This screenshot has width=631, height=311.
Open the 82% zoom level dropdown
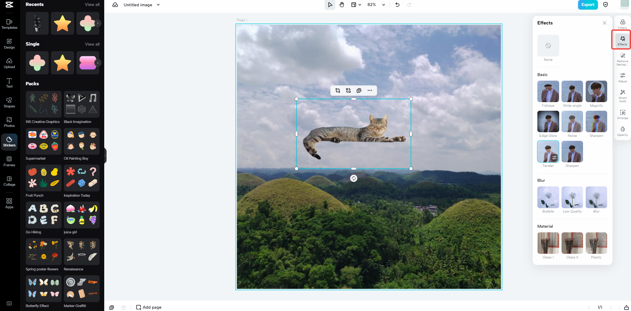pos(376,5)
